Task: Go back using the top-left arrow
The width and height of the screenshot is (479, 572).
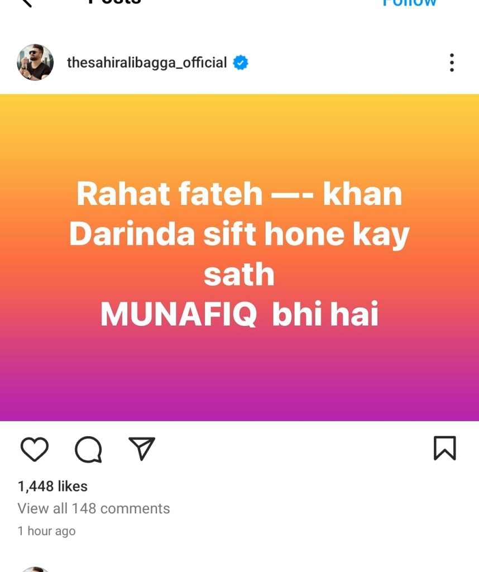Action: (26, 2)
